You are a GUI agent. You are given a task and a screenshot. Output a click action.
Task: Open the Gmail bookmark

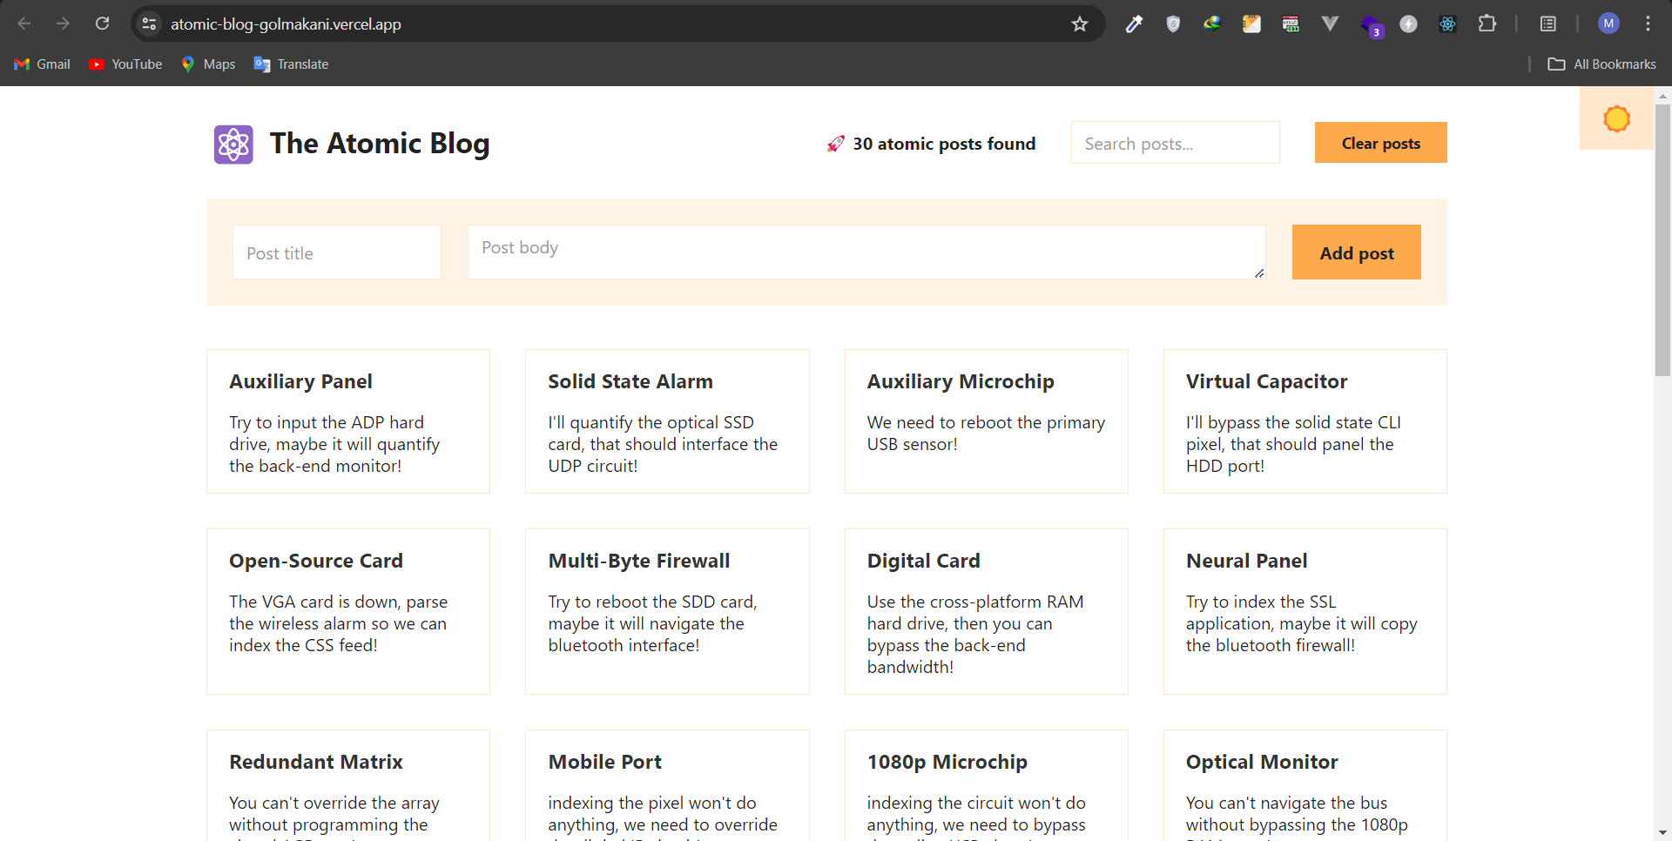tap(43, 64)
